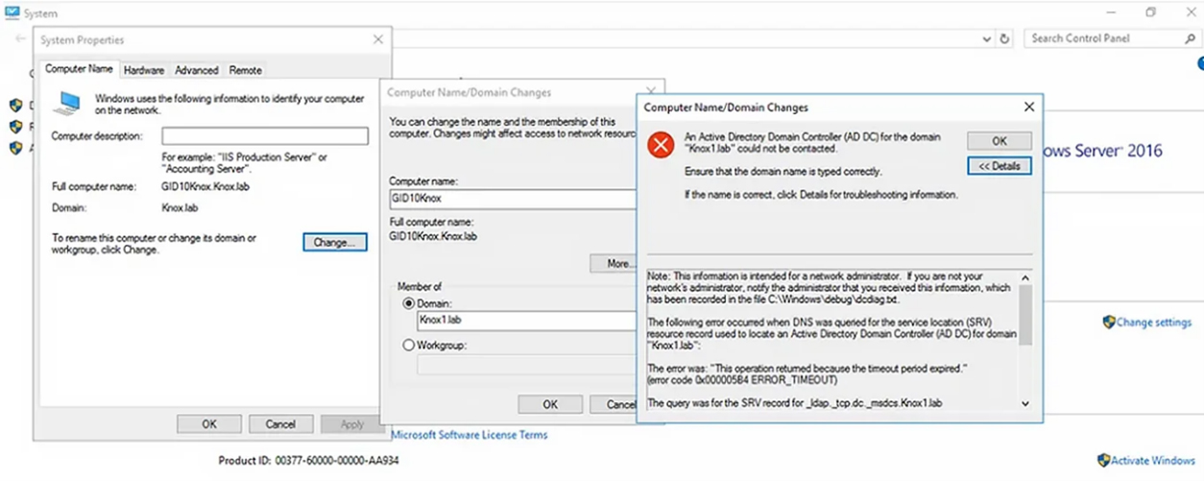Open the Advanced tab
1204x481 pixels.
click(197, 70)
